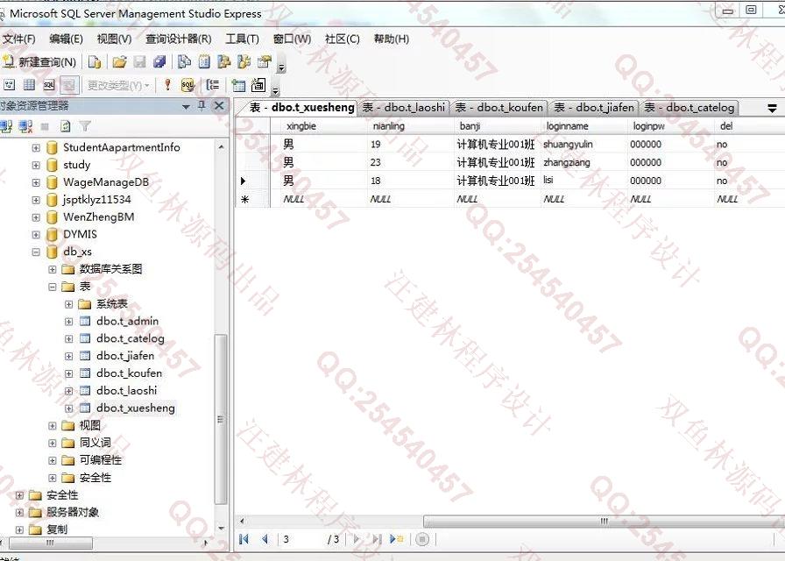Viewport: 785px width, 561px height.
Task: Open a file with the folder icon
Action: click(x=119, y=62)
